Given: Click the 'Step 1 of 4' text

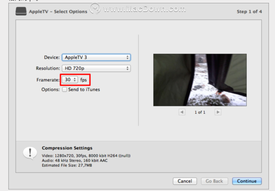Looking at the screenshot, I should pos(249,11).
